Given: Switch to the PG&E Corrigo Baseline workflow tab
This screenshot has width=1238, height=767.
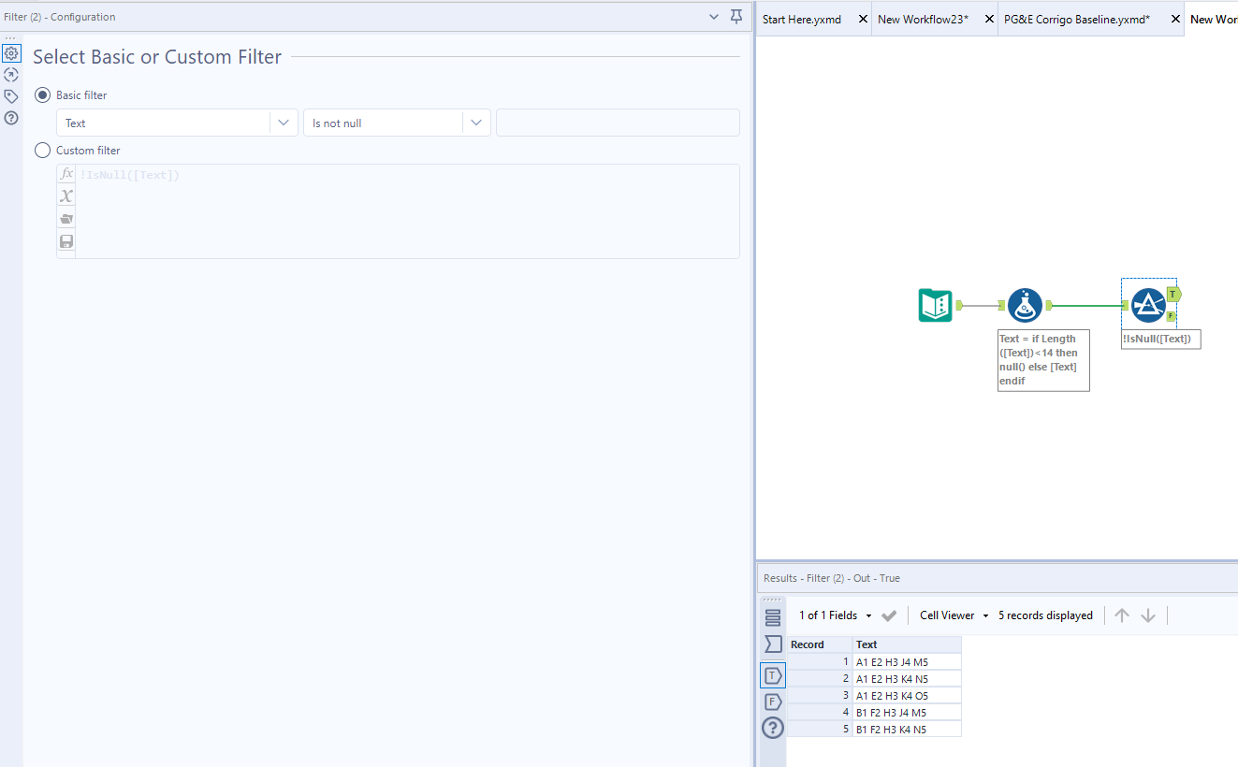Looking at the screenshot, I should click(x=1076, y=18).
